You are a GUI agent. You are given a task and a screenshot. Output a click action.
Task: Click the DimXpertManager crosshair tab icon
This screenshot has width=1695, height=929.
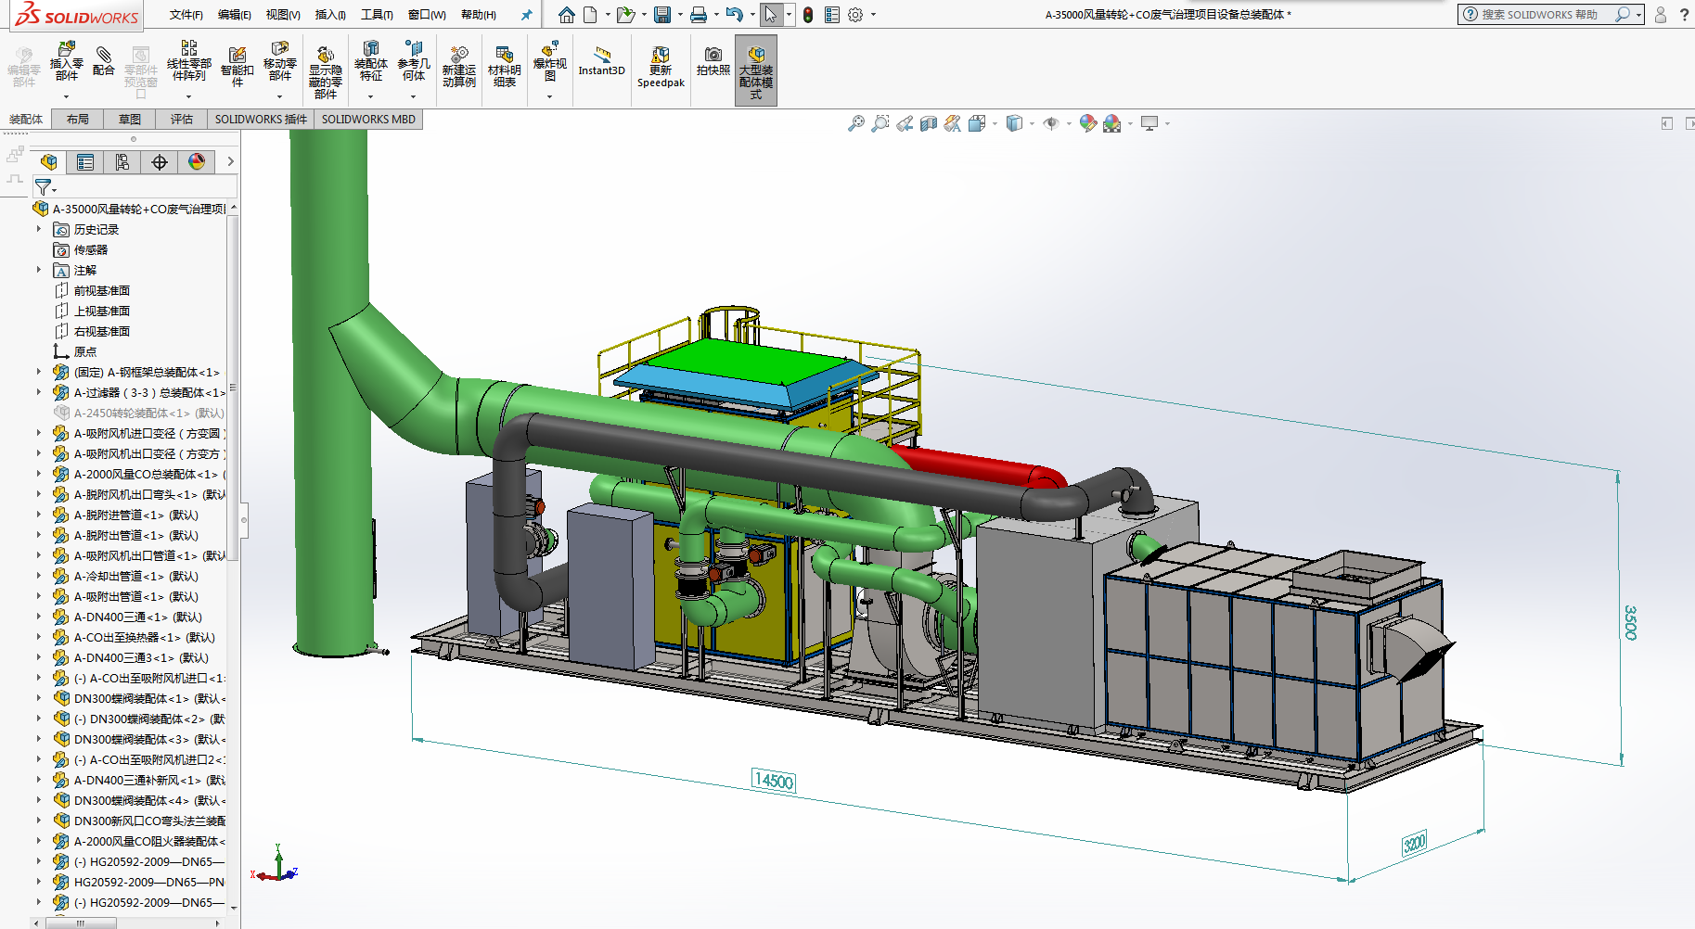(x=160, y=162)
